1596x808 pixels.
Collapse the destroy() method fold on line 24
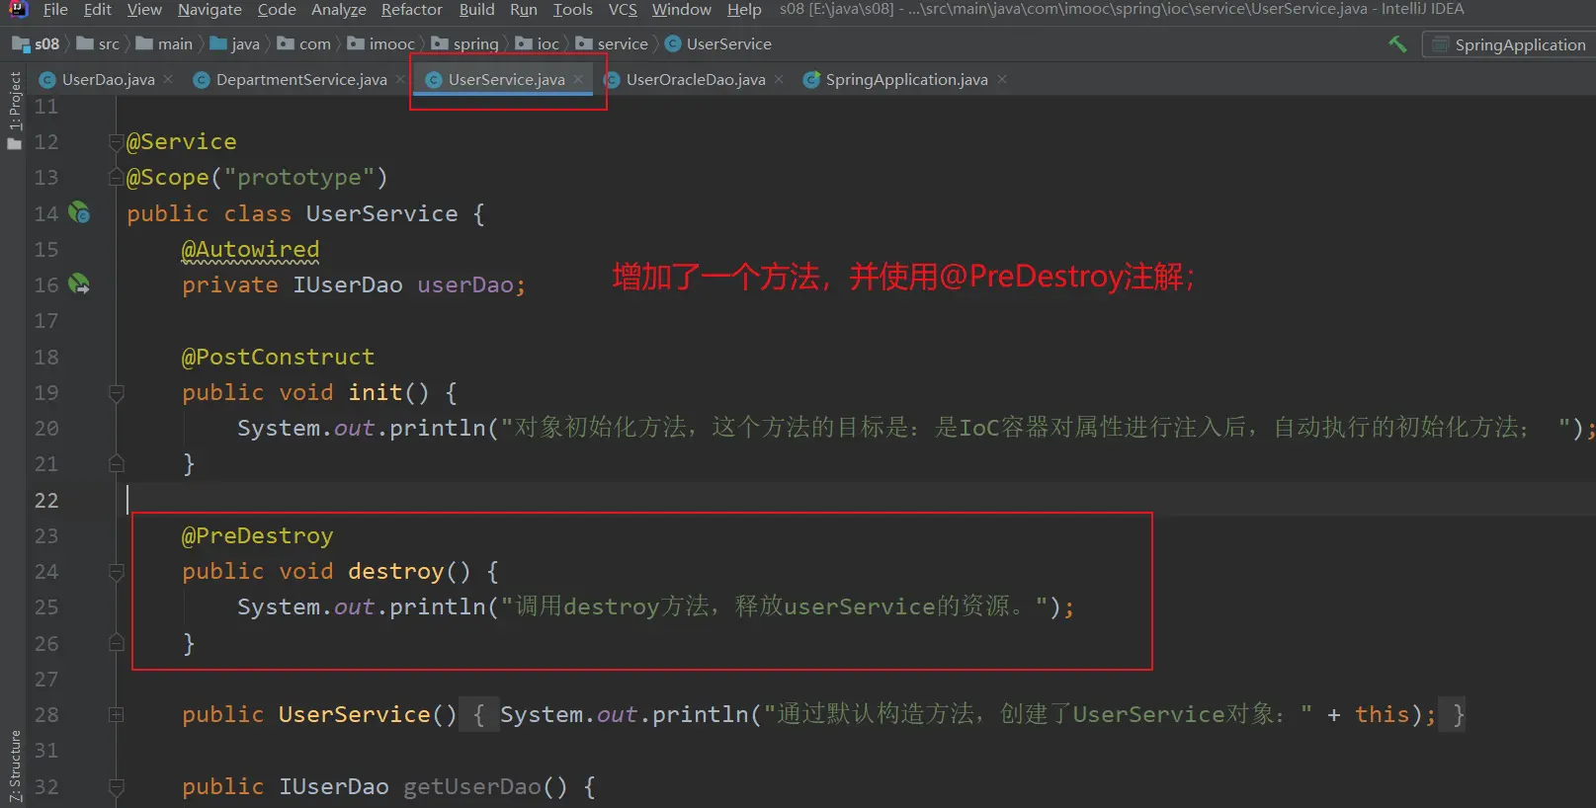coord(116,572)
